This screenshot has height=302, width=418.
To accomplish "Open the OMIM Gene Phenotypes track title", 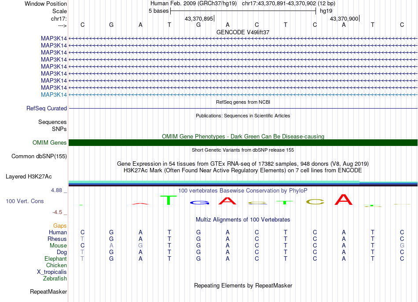I will pyautogui.click(x=243, y=136).
